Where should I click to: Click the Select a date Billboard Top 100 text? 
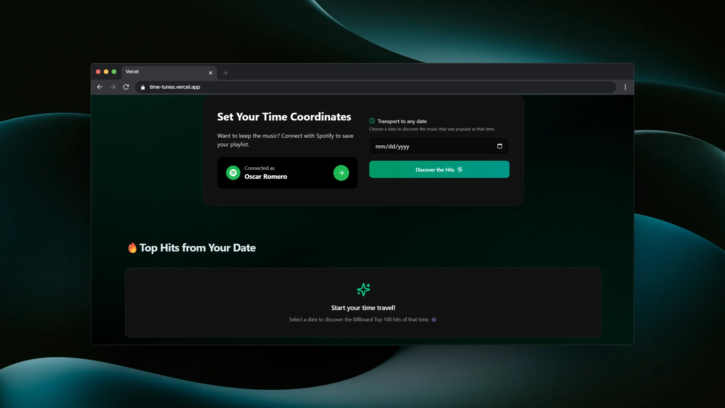(x=359, y=320)
